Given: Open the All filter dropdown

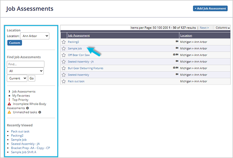Looking at the screenshot, I should (25, 71).
